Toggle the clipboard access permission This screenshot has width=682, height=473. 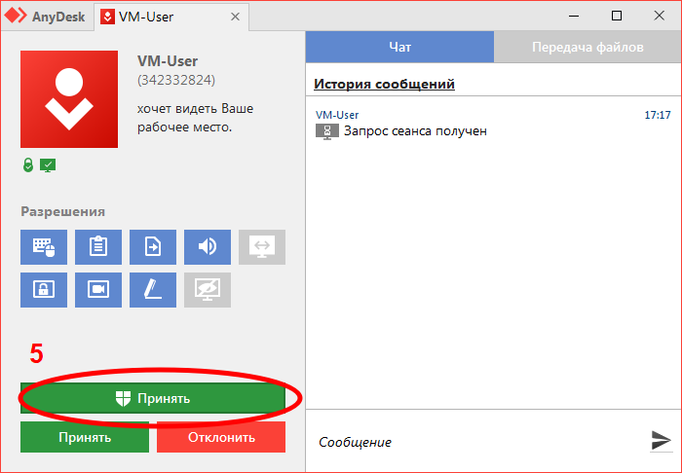pos(98,247)
